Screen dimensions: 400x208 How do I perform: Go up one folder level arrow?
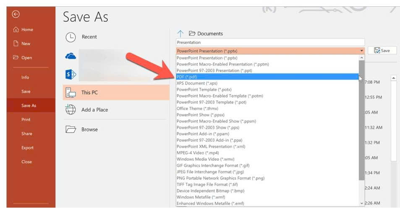click(x=180, y=33)
